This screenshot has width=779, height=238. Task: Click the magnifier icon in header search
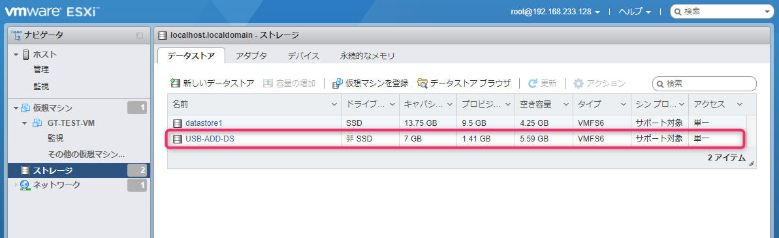[678, 12]
